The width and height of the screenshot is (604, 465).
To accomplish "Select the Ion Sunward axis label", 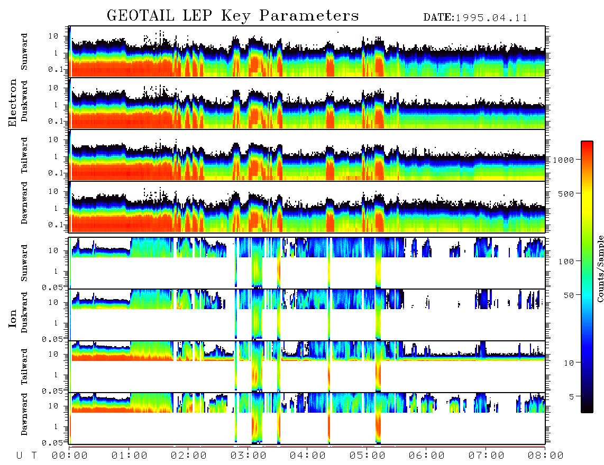I will (24, 263).
